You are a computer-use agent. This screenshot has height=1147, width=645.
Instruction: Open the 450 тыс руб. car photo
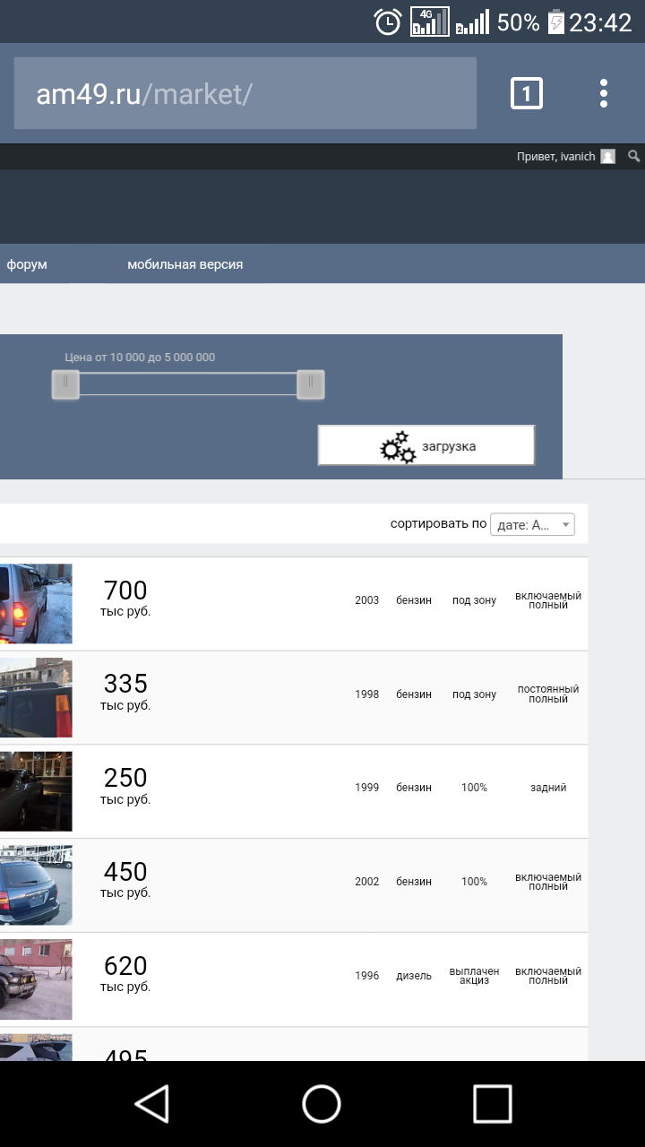(x=36, y=884)
